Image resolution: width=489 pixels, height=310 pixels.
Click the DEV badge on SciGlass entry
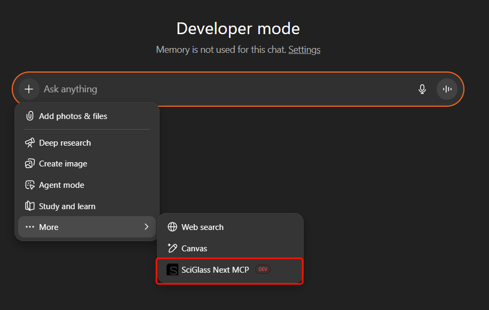263,270
